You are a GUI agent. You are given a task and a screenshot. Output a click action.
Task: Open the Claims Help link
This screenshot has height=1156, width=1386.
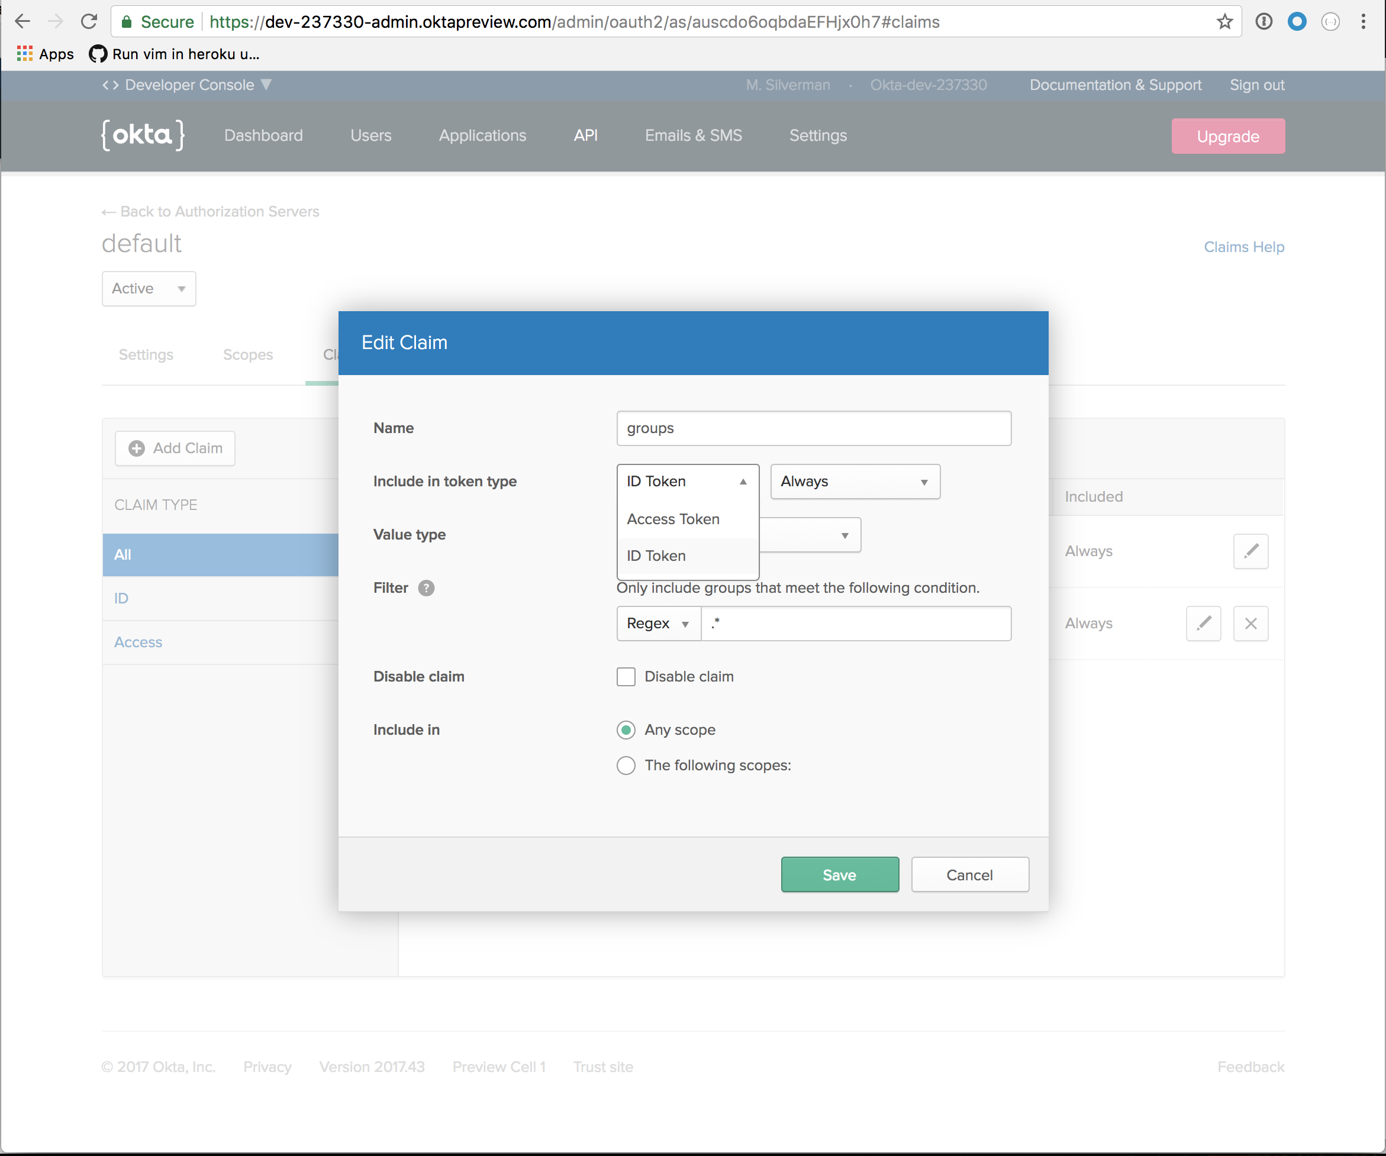click(1243, 247)
